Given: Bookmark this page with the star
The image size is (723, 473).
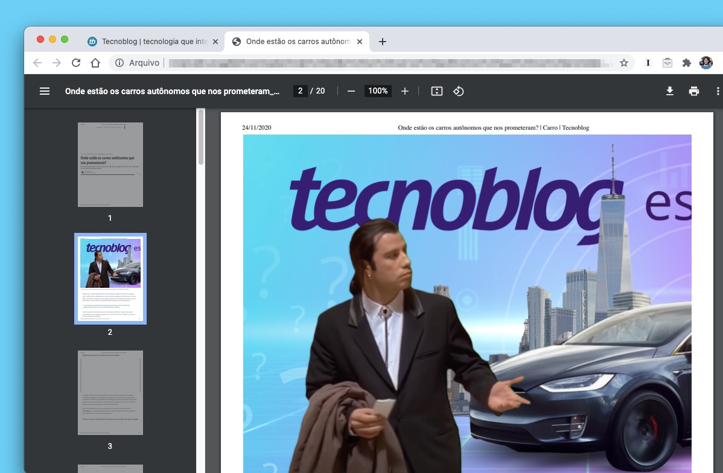Looking at the screenshot, I should pyautogui.click(x=624, y=63).
